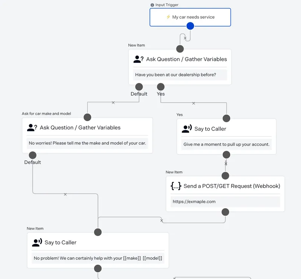The width and height of the screenshot is (301, 279).
Task: Click the person question icon on the dealership question
Action: (x=138, y=59)
